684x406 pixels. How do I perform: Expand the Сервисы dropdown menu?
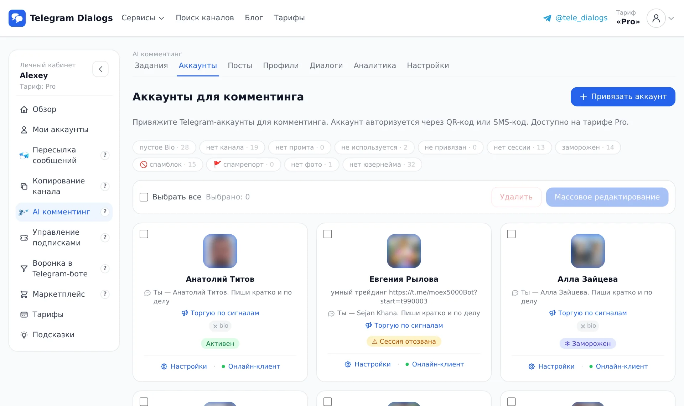142,18
